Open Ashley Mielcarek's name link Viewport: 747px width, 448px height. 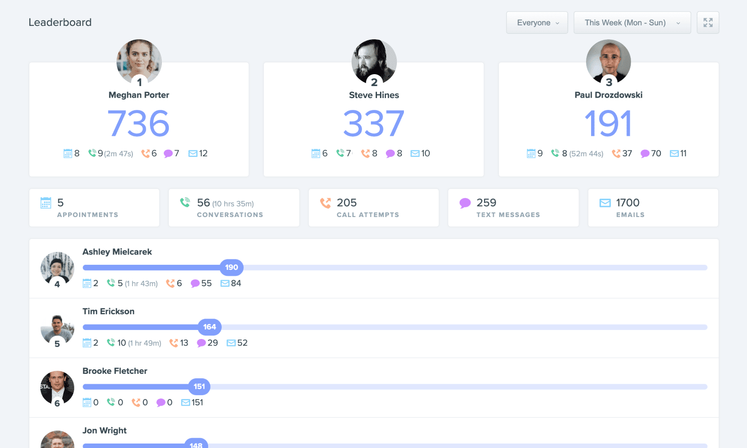(x=117, y=252)
